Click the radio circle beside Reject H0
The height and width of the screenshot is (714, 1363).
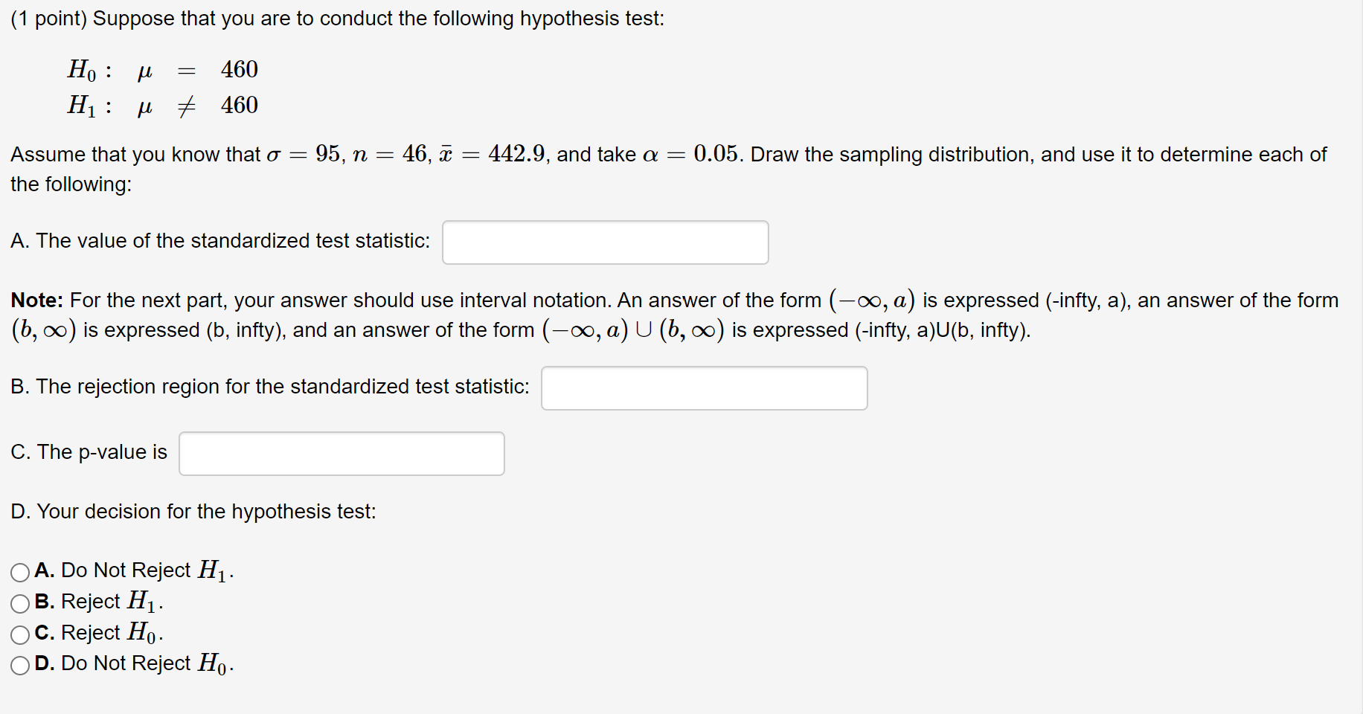20,634
